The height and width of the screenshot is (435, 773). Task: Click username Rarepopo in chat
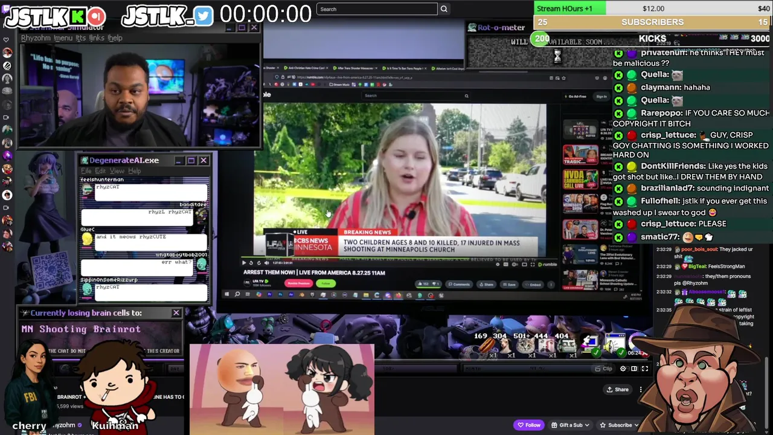661,113
